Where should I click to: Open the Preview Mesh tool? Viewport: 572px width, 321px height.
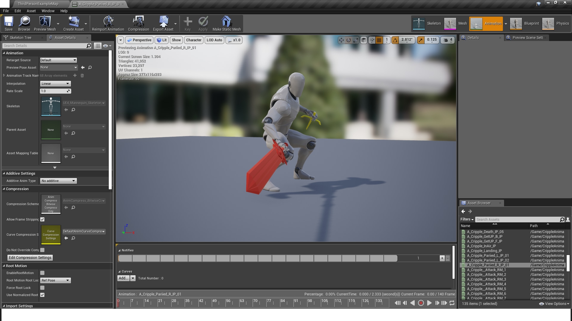(x=45, y=23)
